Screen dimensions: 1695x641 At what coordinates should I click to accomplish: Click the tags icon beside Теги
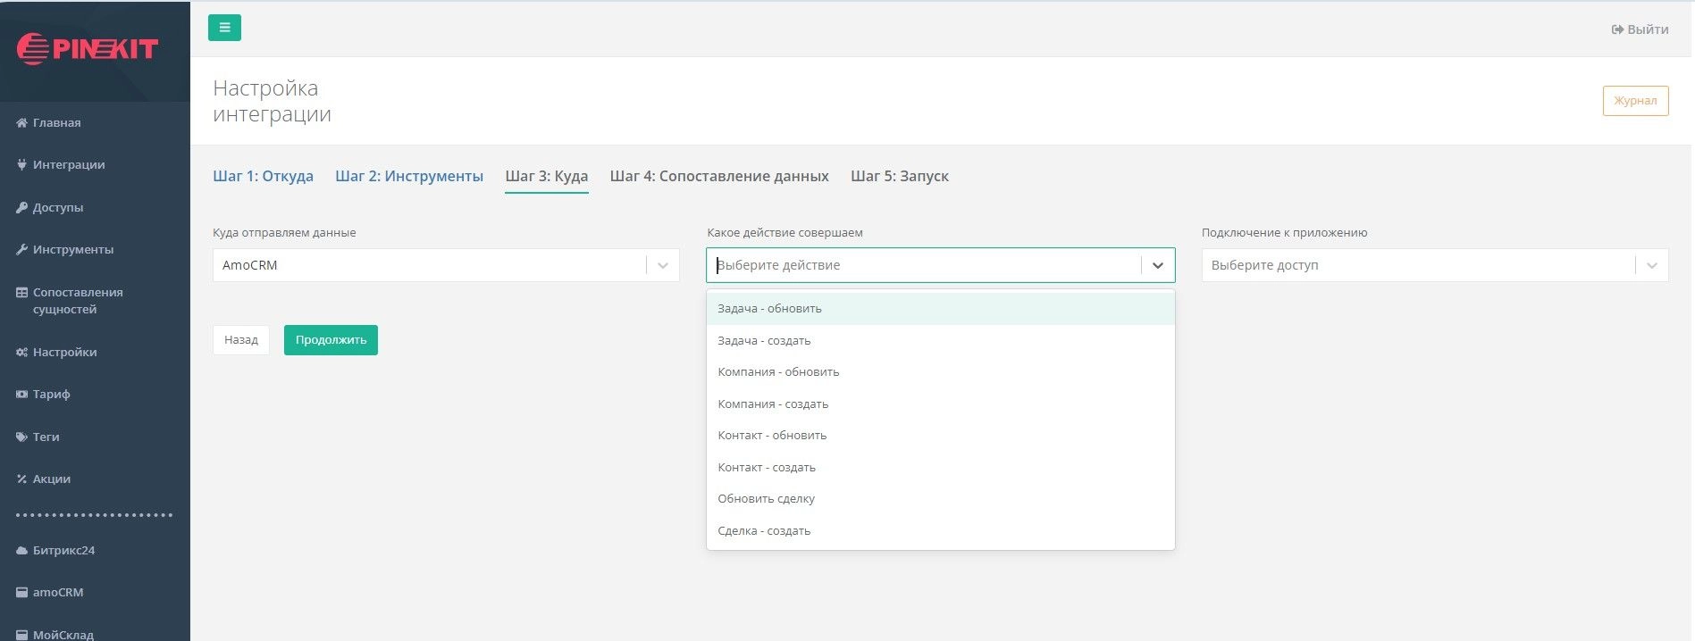pyautogui.click(x=22, y=437)
